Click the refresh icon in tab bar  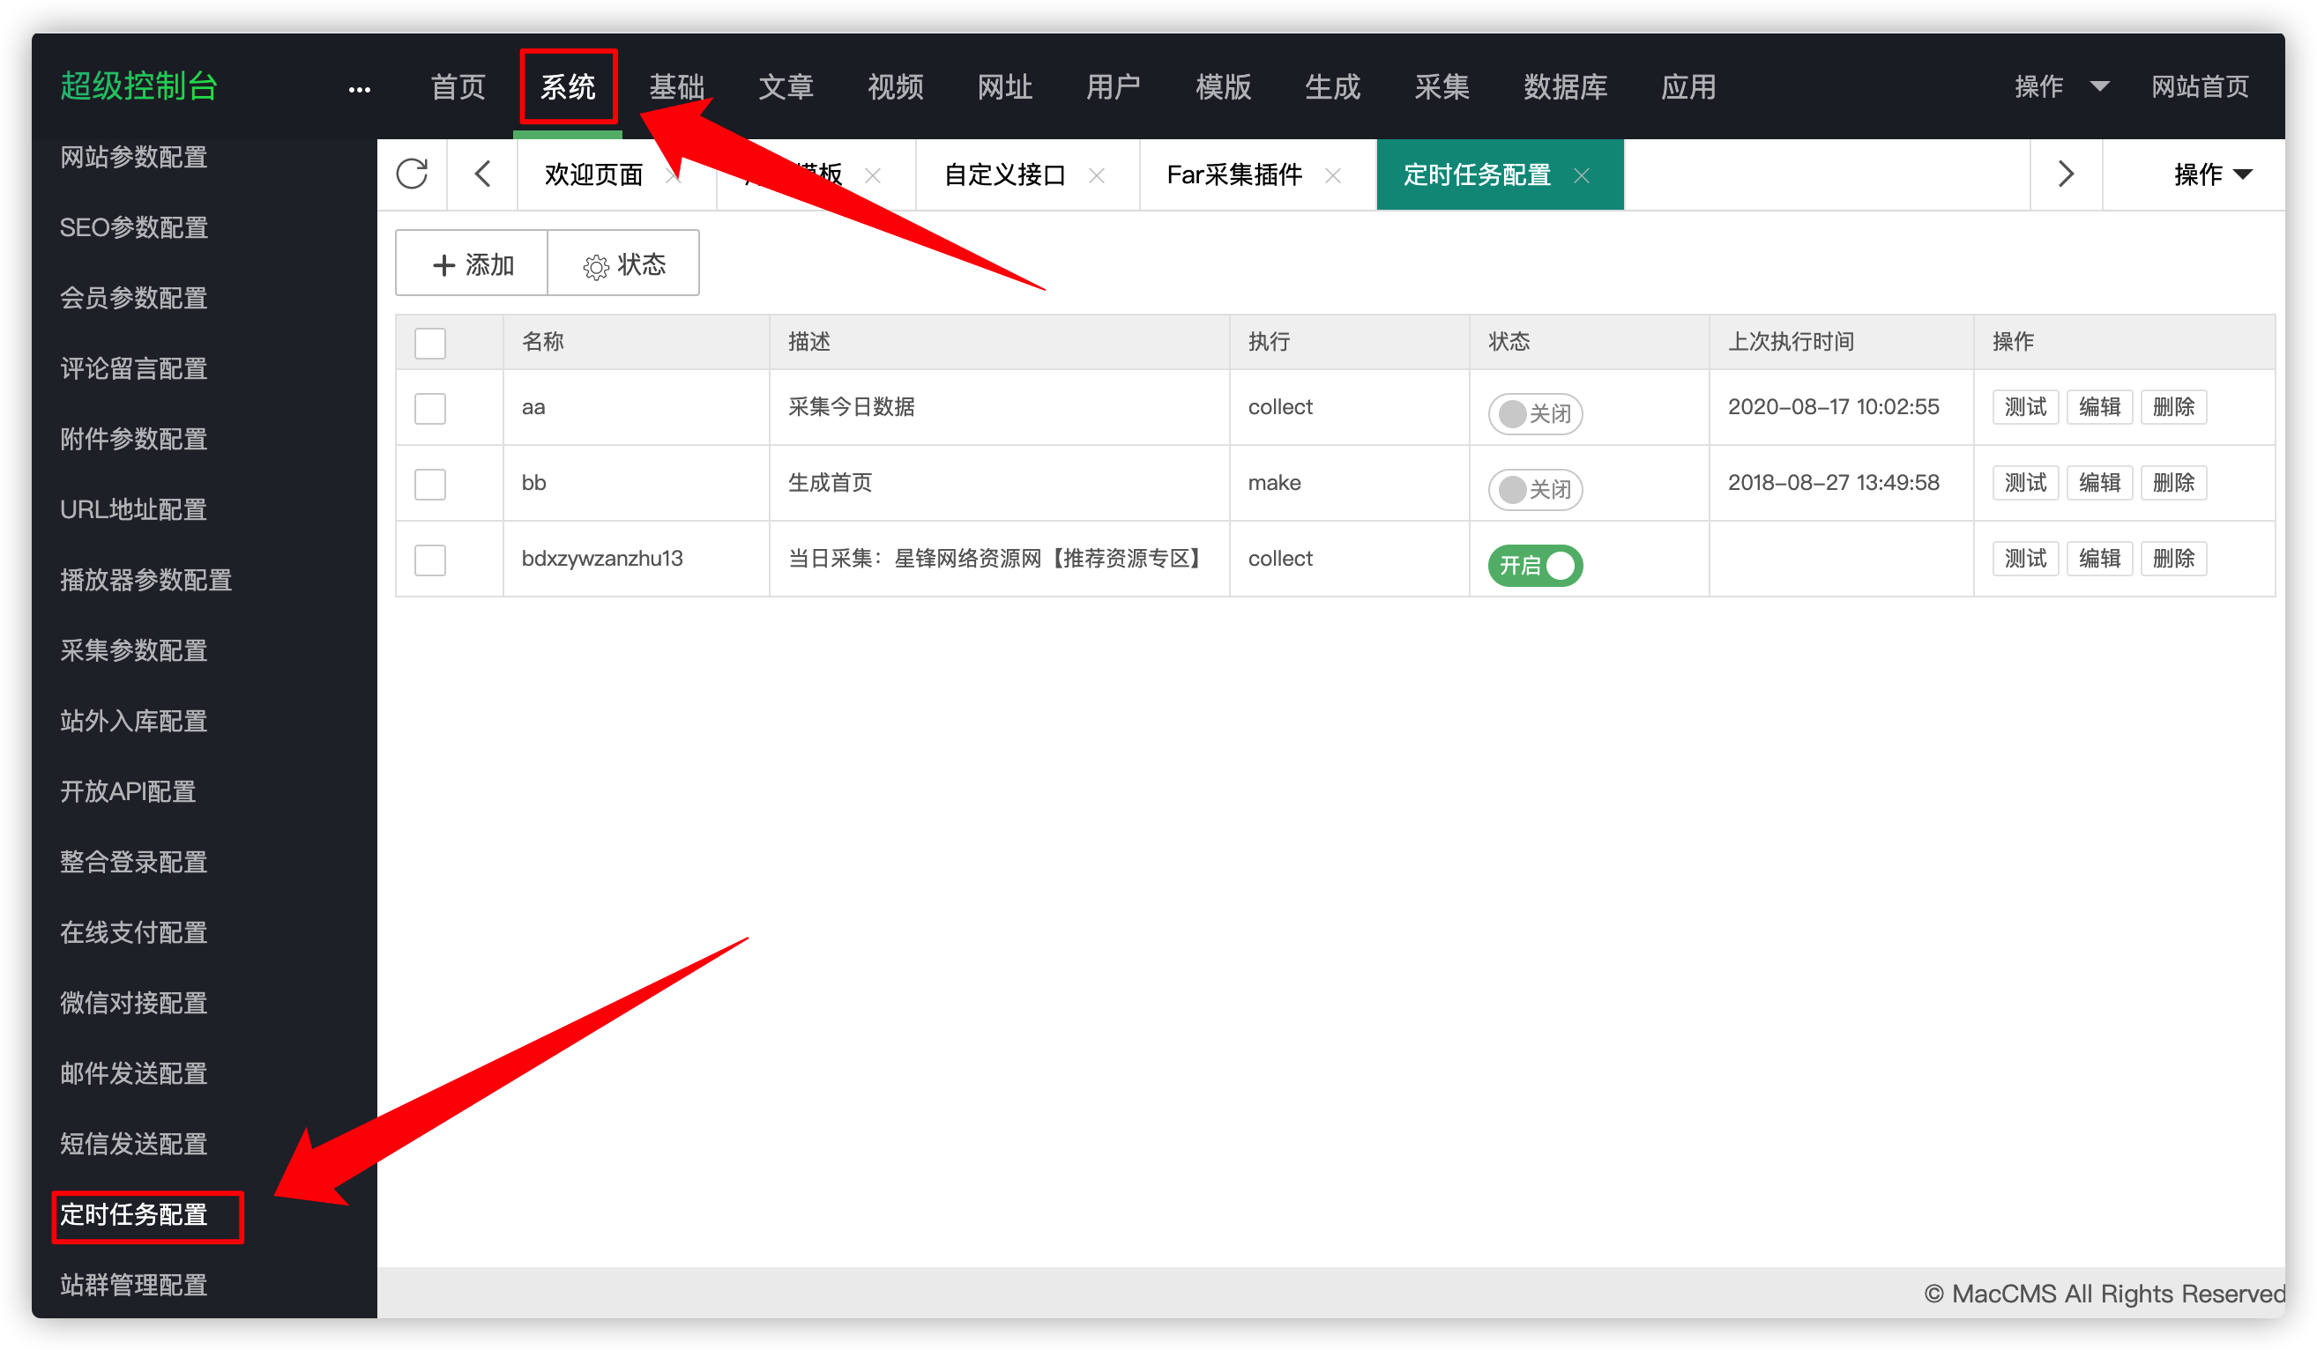point(412,174)
